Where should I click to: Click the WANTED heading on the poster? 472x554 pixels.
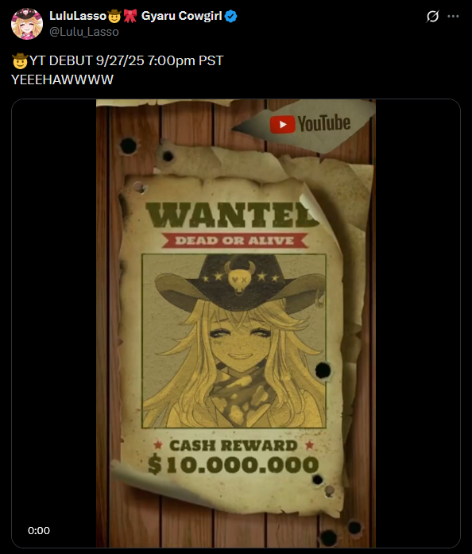click(232, 215)
